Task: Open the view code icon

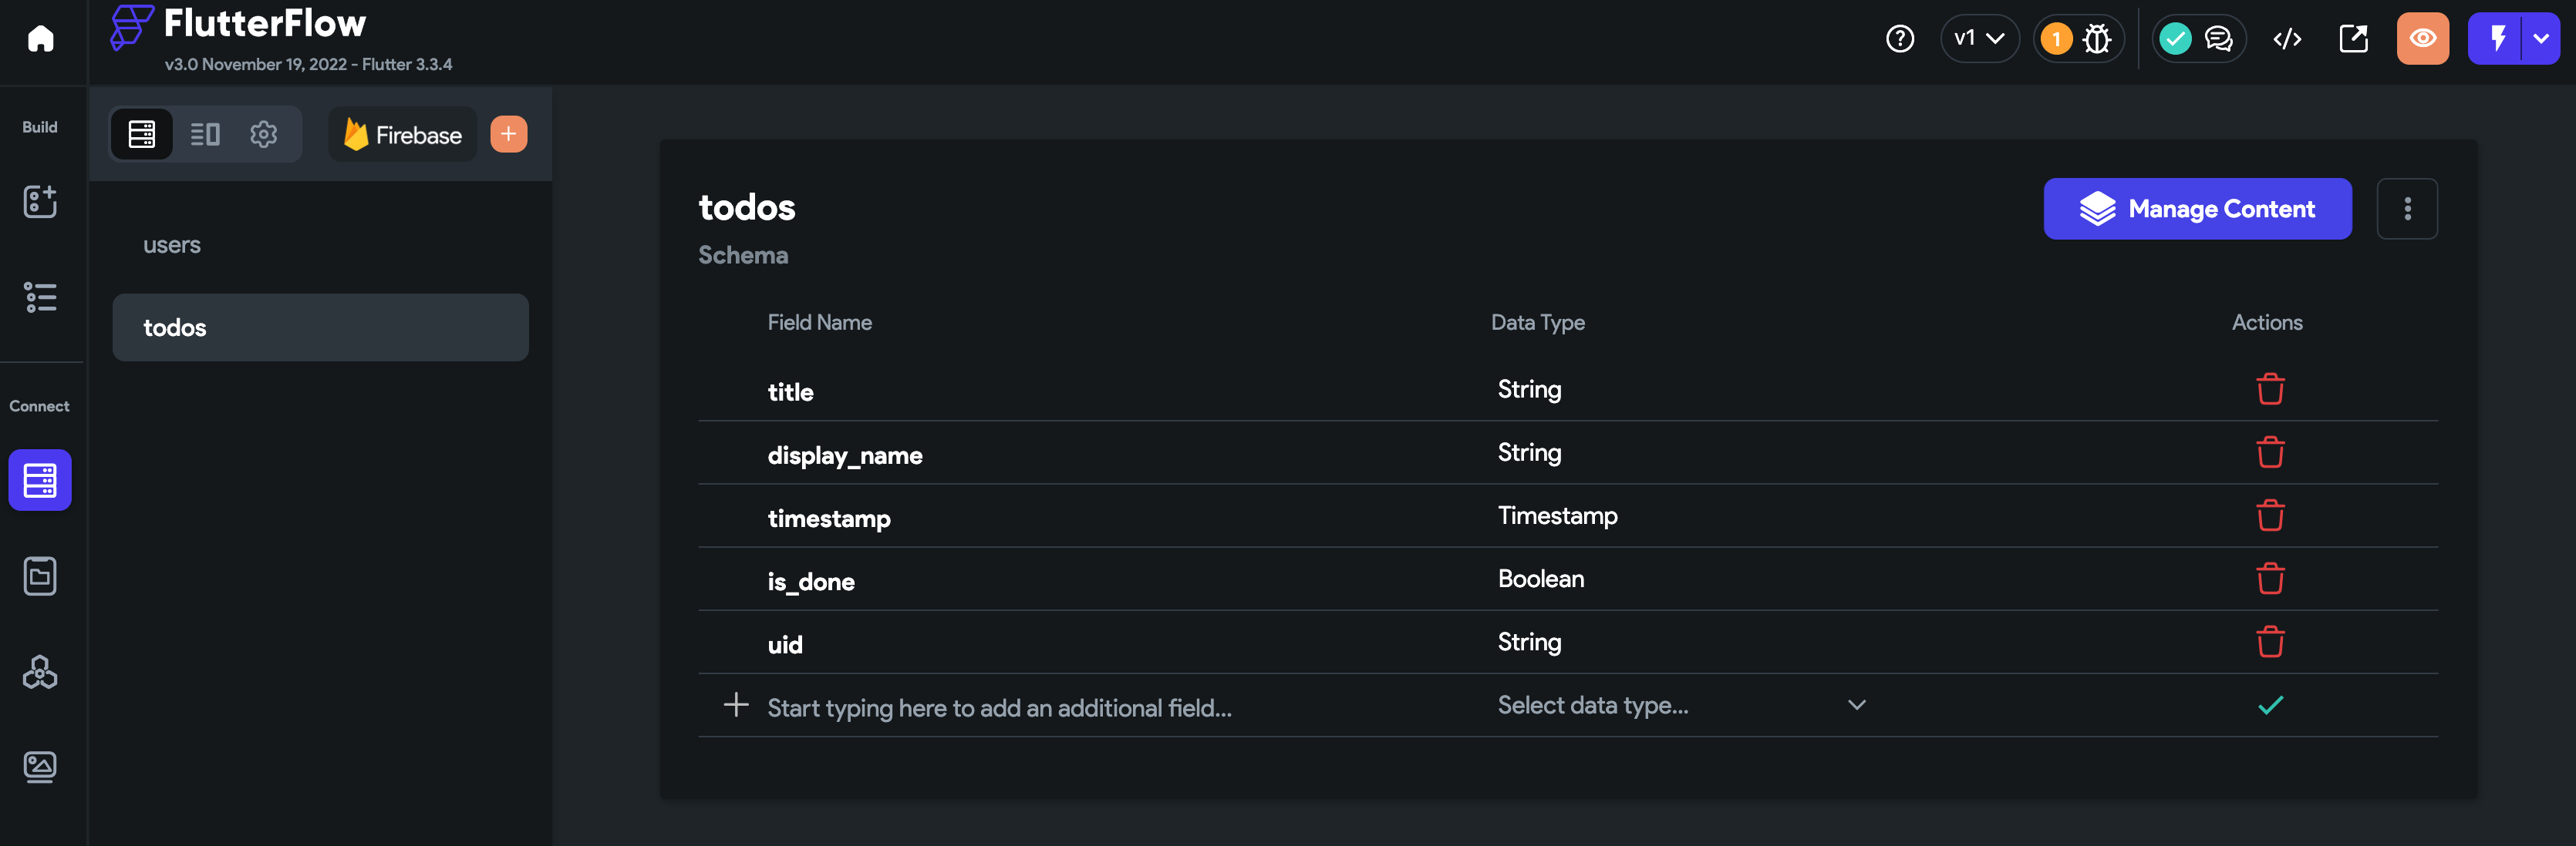Action: (x=2287, y=39)
